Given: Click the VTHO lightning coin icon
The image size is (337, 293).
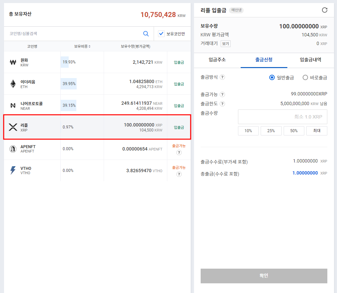Looking at the screenshot, I should [13, 171].
